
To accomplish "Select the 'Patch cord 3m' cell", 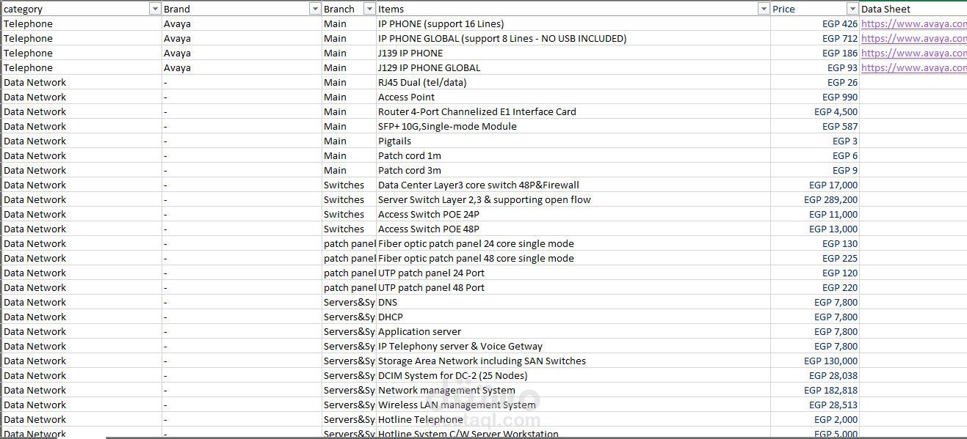I will pyautogui.click(x=573, y=170).
